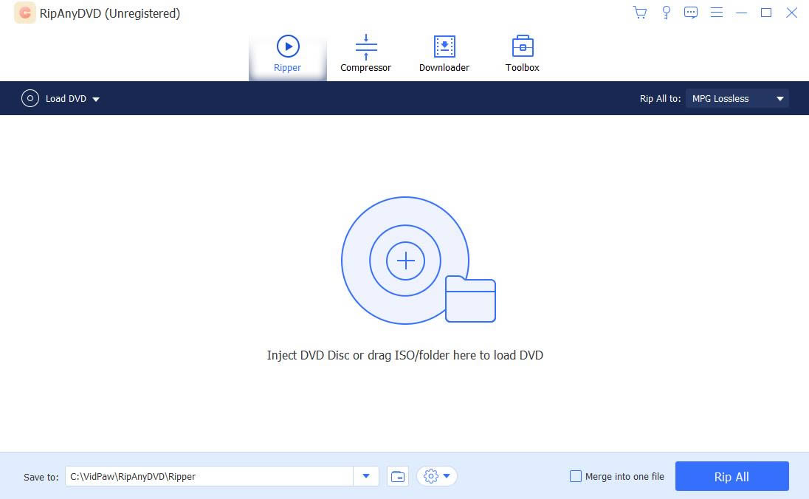Click the Rip All button
Screen dimensions: 809x499
click(x=731, y=476)
